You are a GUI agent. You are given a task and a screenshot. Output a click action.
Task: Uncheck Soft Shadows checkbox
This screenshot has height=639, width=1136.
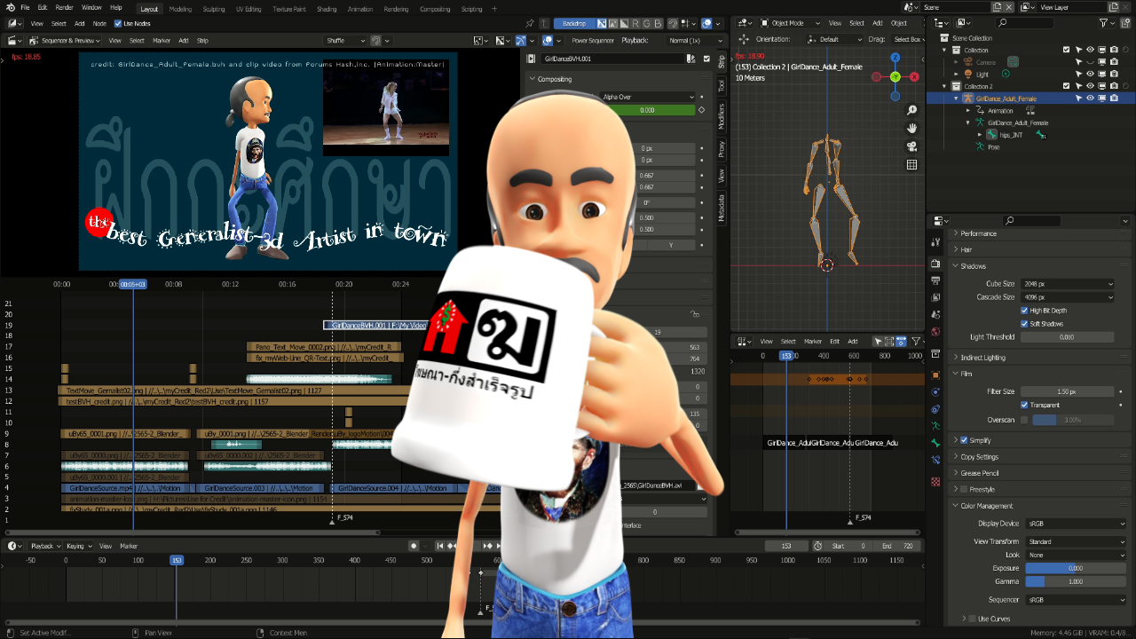(x=1024, y=324)
